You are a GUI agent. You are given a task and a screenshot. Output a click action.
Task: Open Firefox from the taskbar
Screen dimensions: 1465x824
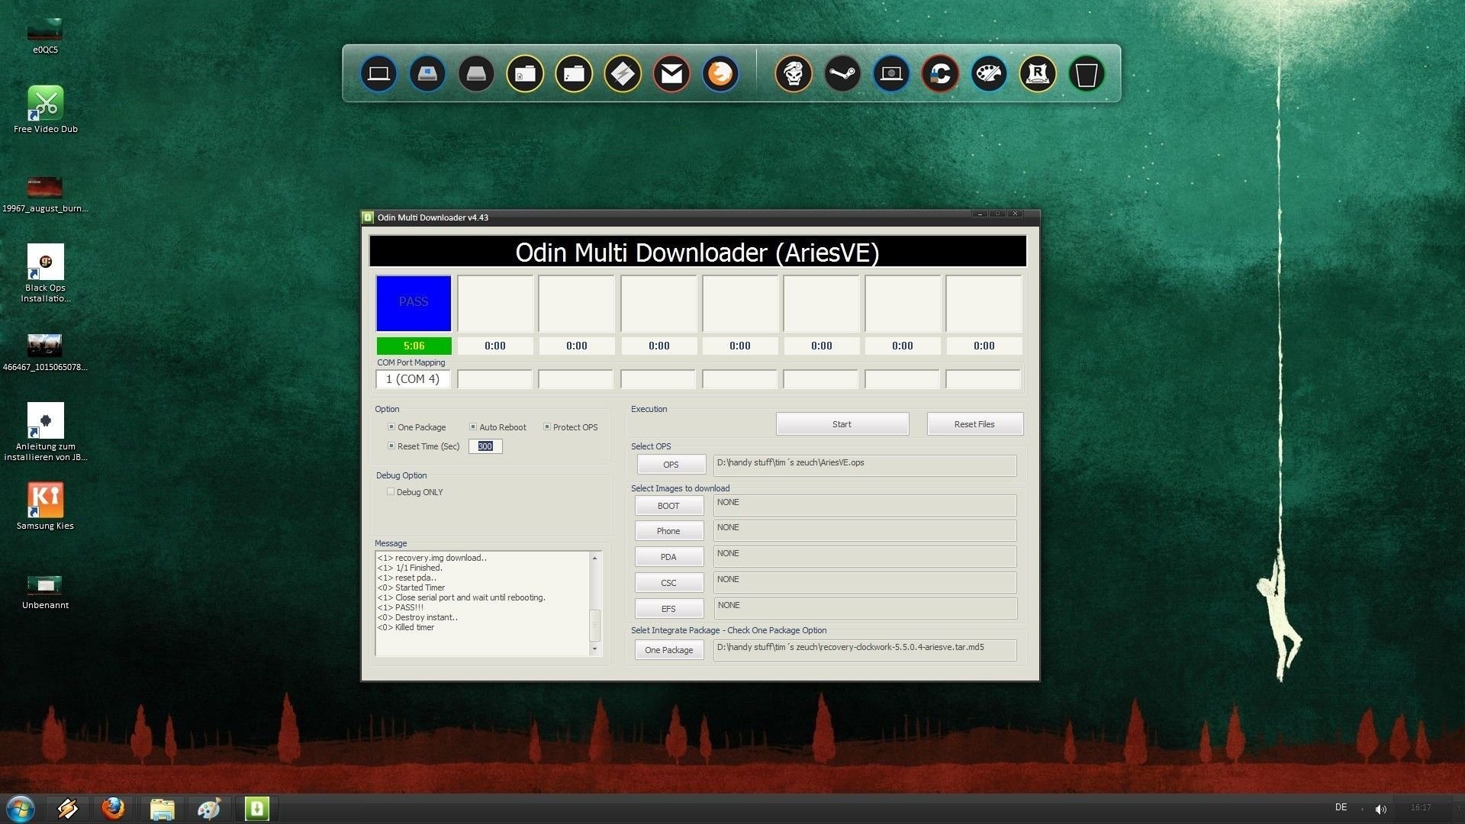[x=114, y=809]
